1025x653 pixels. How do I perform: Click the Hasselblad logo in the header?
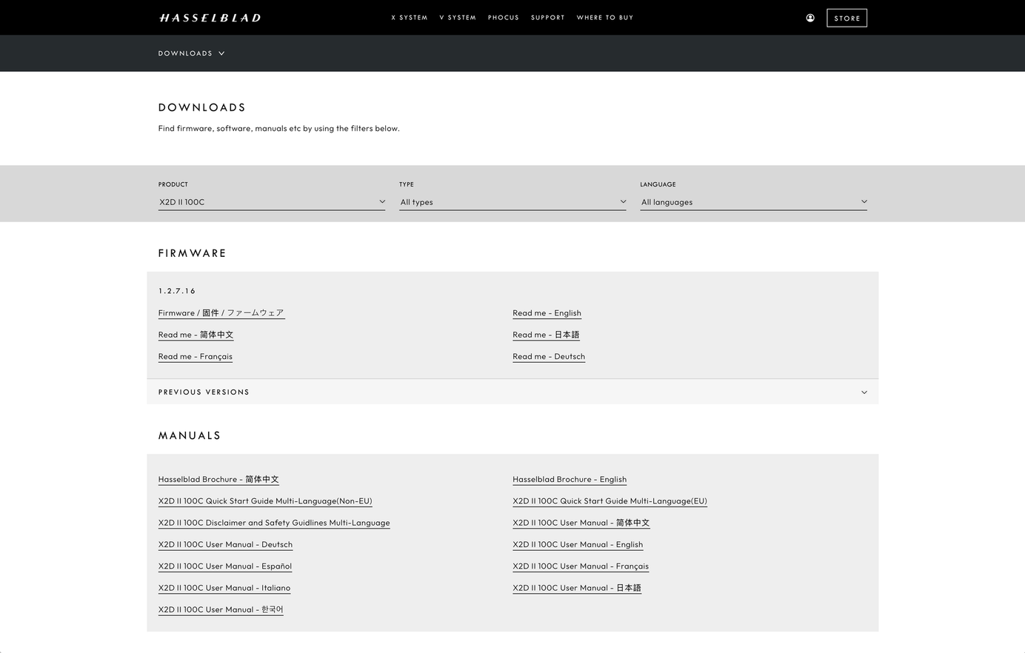coord(210,17)
